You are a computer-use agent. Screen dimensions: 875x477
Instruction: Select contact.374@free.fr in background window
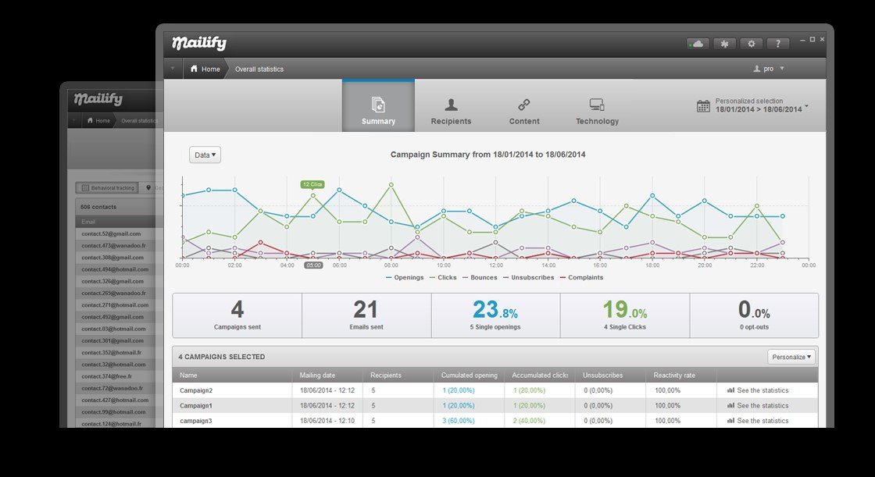pyautogui.click(x=106, y=376)
